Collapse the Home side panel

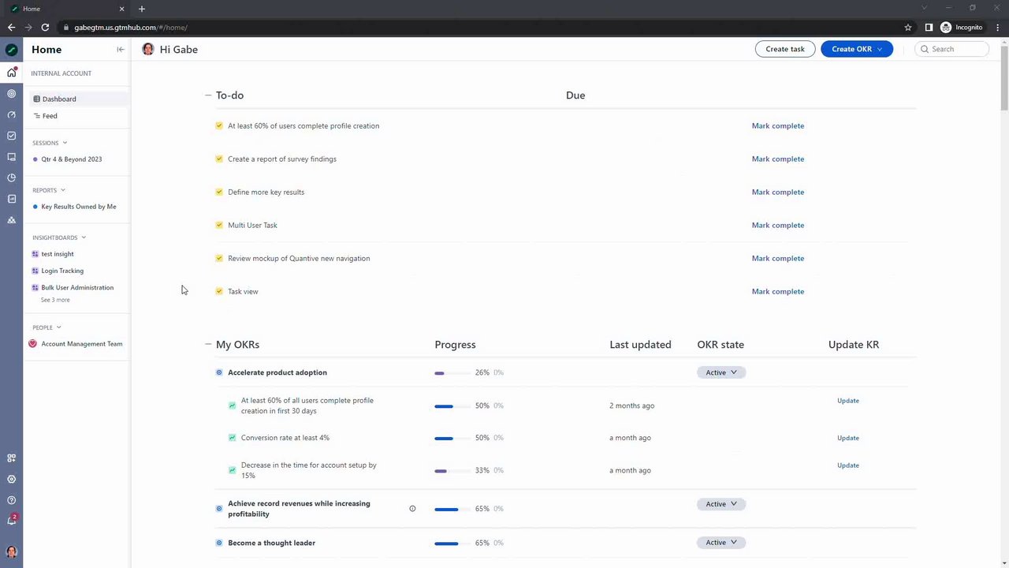tap(120, 50)
